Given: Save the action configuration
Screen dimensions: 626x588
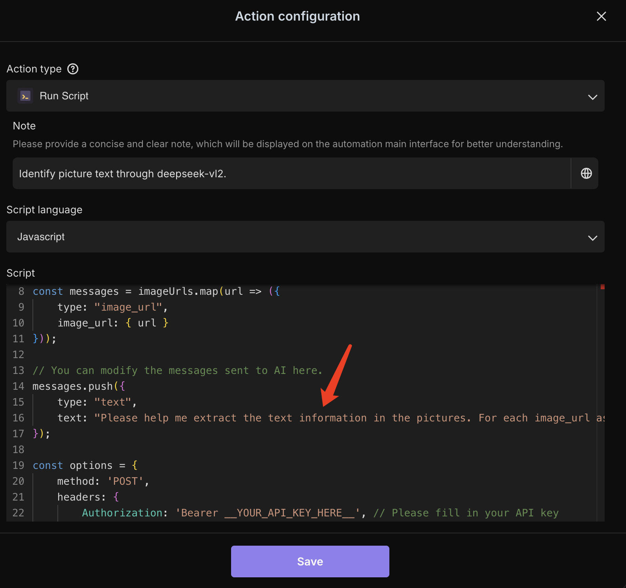Looking at the screenshot, I should click(x=310, y=561).
